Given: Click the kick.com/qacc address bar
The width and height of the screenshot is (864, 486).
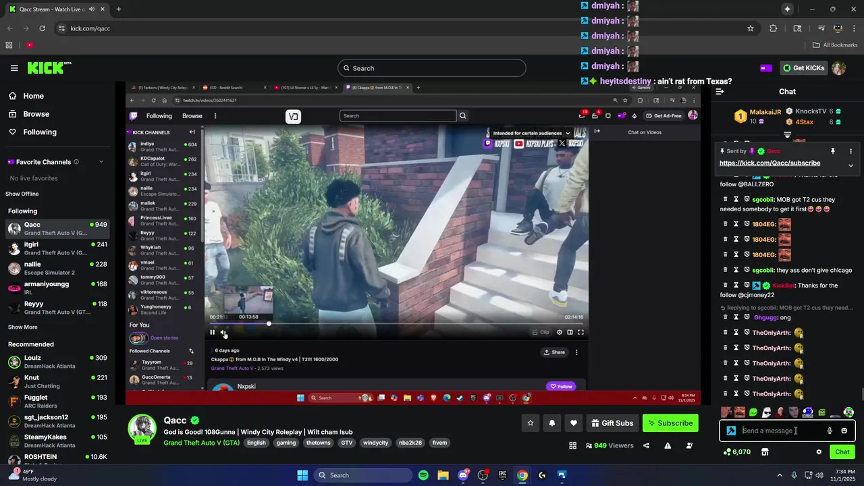Looking at the screenshot, I should pos(405,28).
